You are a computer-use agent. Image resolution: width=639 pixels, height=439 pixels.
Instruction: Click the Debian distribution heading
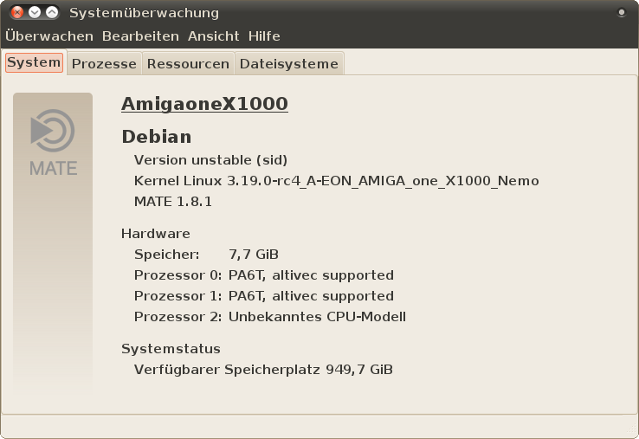click(157, 137)
